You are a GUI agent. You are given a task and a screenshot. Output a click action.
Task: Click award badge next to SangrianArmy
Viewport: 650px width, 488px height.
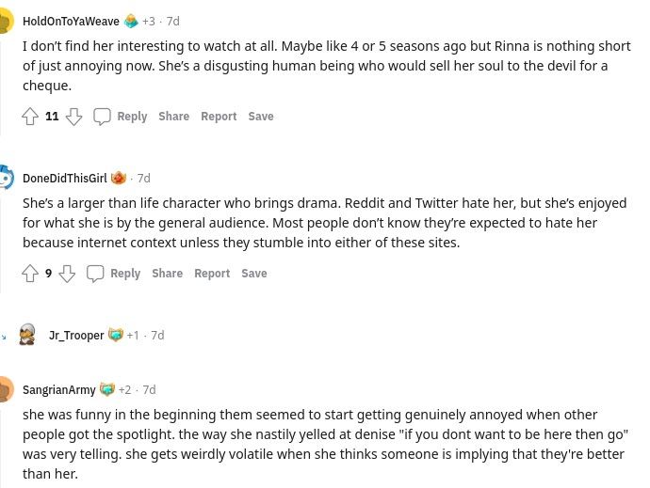click(x=107, y=389)
